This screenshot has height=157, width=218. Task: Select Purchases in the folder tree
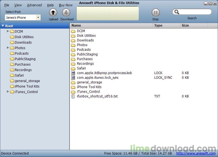tap(23, 64)
